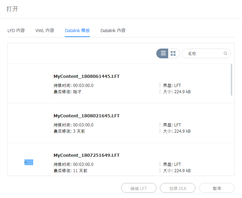Switch to list view layout
The image size is (242, 198).
[163, 53]
